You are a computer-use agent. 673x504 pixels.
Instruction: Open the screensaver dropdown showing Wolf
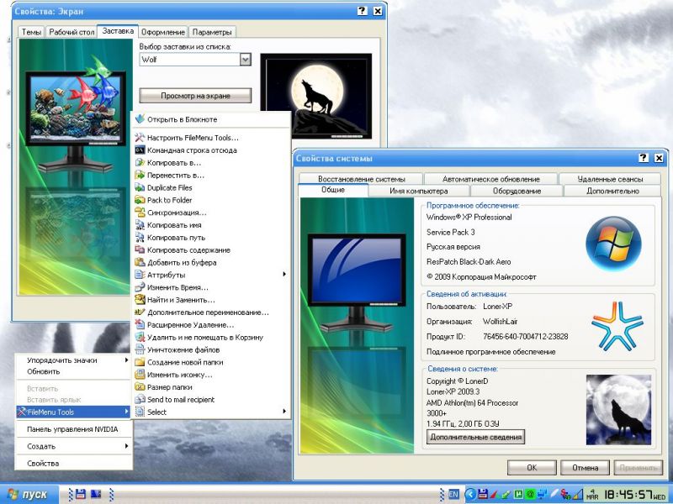pyautogui.click(x=246, y=60)
